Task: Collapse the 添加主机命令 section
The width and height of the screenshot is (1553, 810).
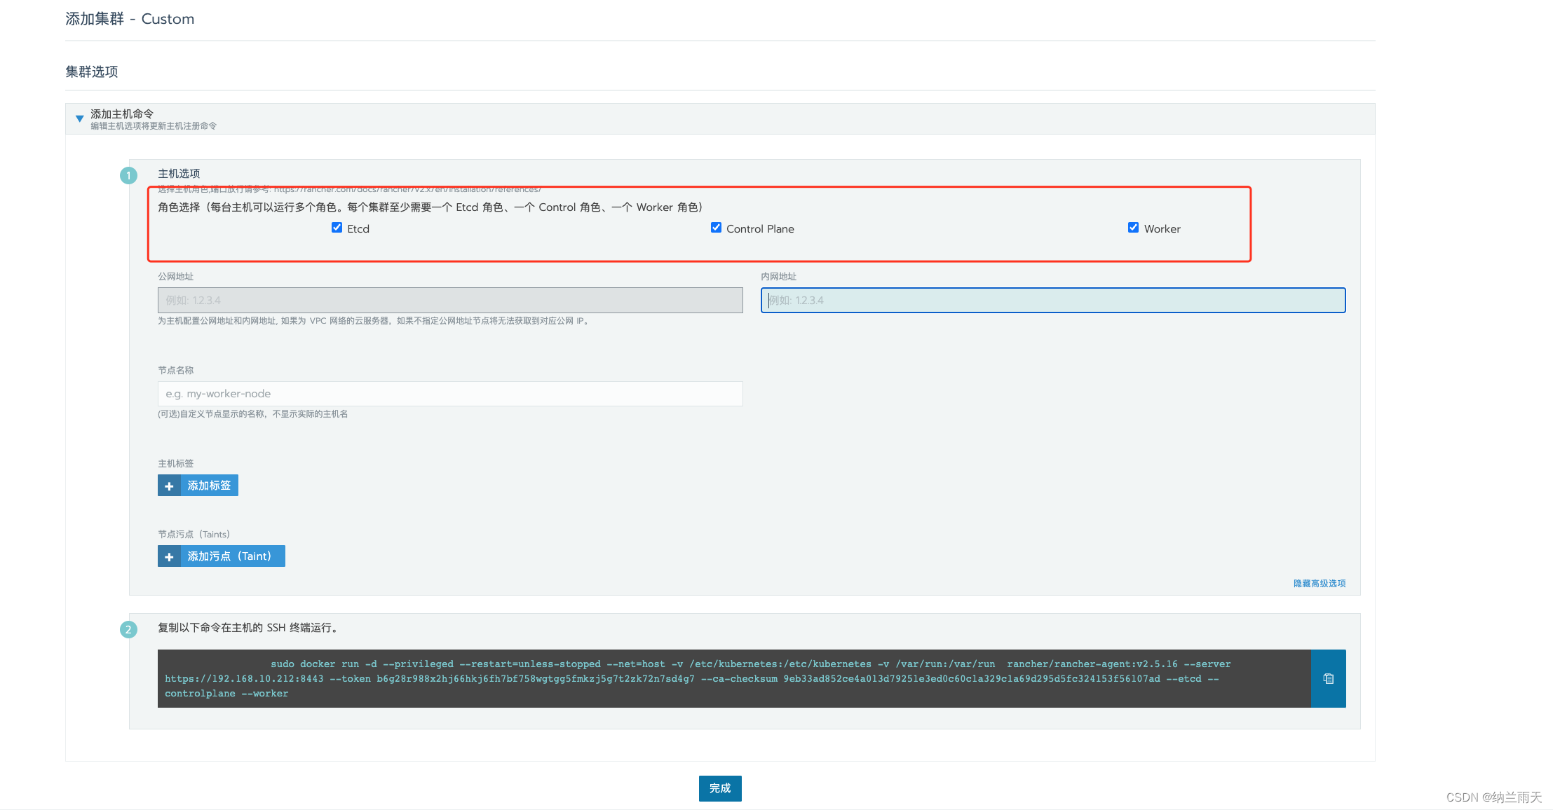Action: (80, 118)
